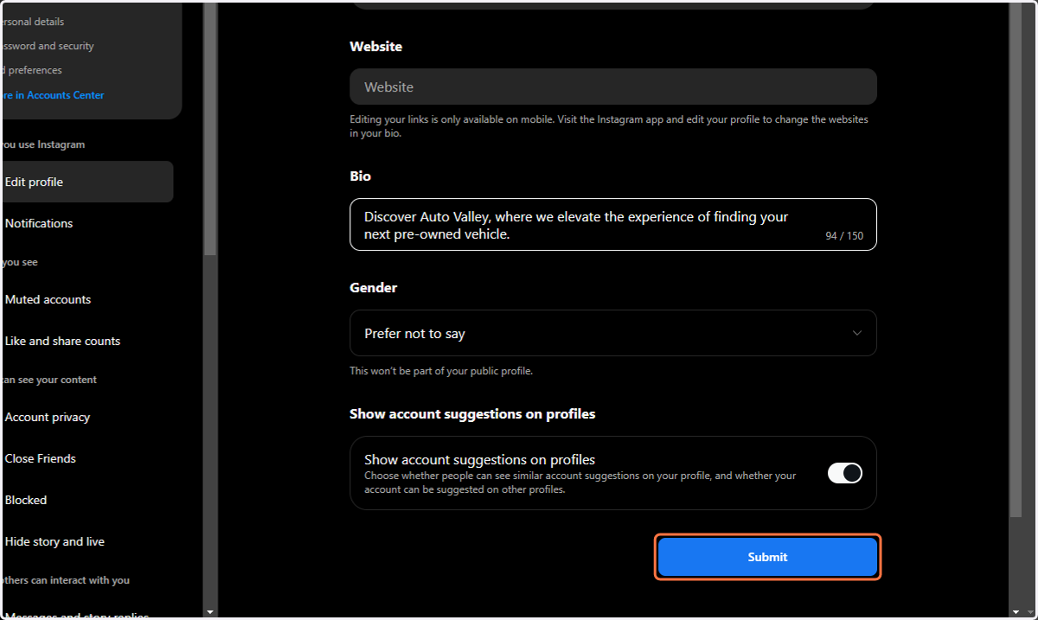
Task: Click Password and security option
Action: [47, 46]
